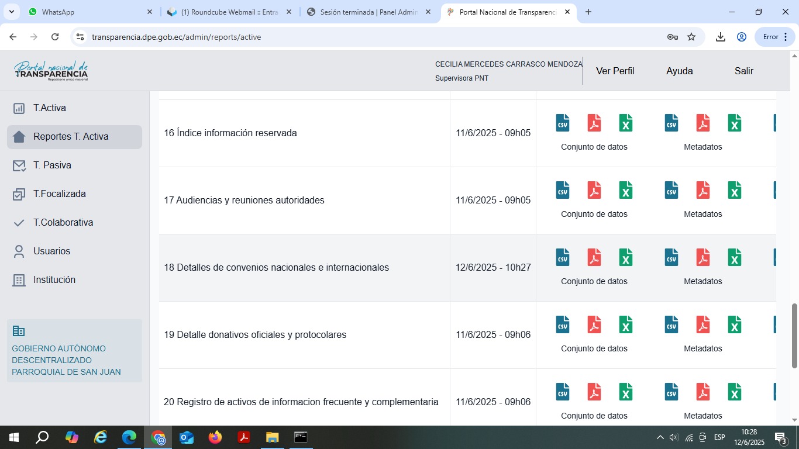Image resolution: width=799 pixels, height=449 pixels.
Task: Open the T.Focalizada sidebar item
Action: coord(59,194)
